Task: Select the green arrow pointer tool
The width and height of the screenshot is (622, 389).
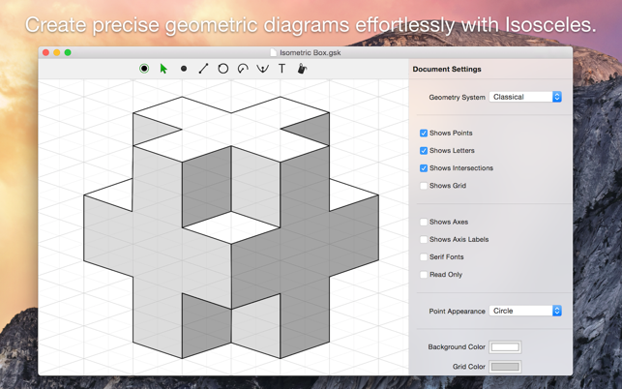Action: click(x=163, y=69)
